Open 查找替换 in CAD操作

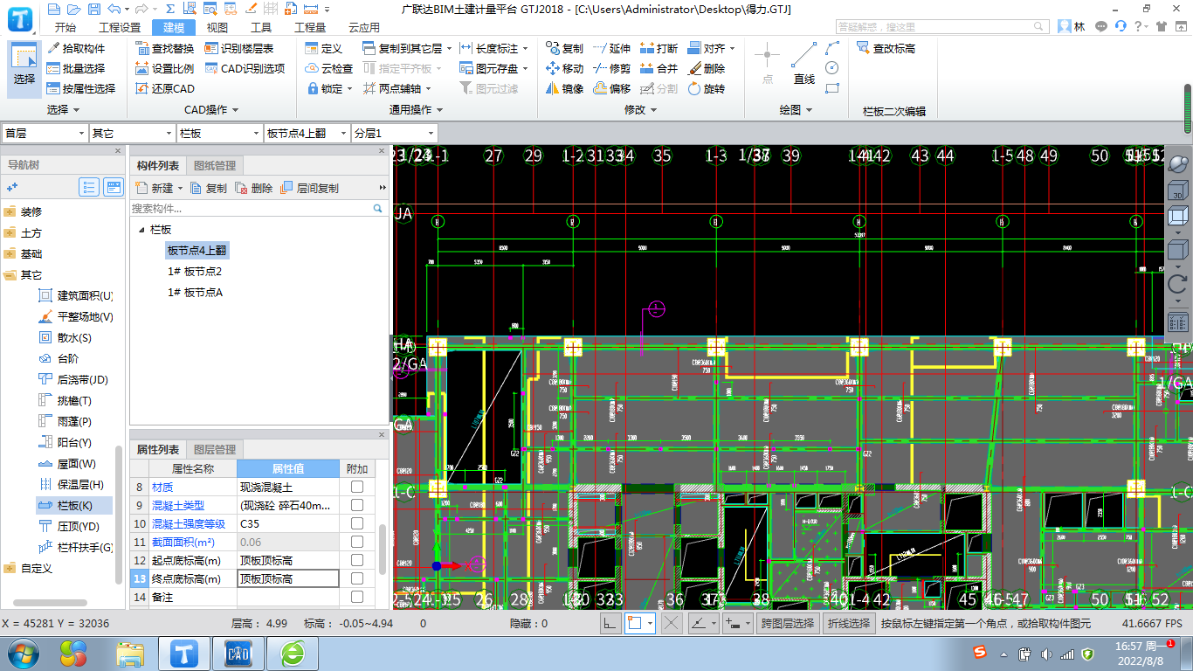pos(165,48)
